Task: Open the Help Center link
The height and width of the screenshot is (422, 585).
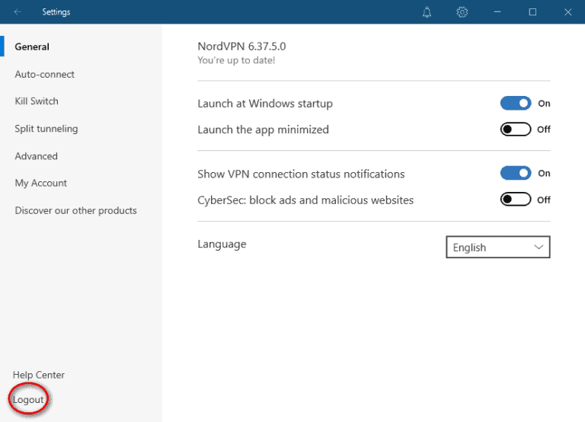Action: [x=39, y=375]
